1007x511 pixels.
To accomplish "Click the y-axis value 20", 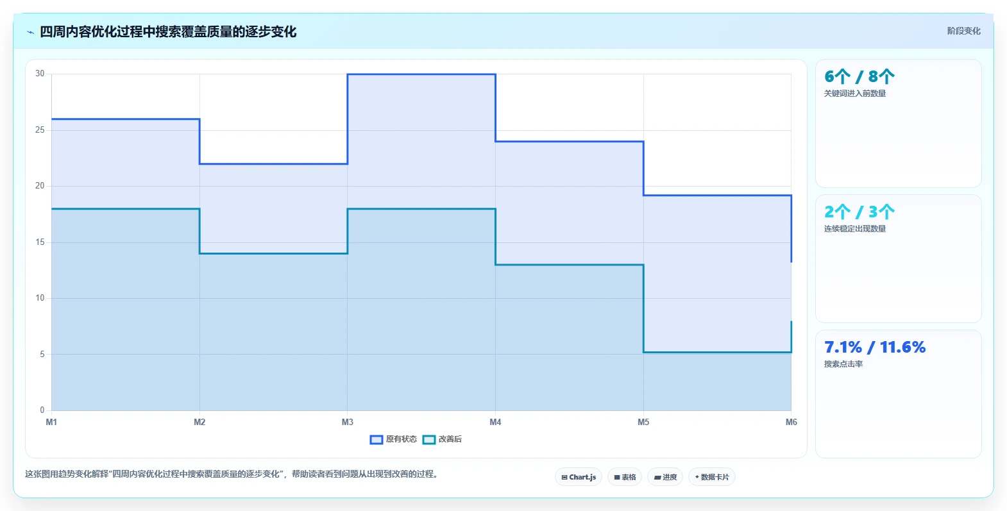I will point(40,186).
